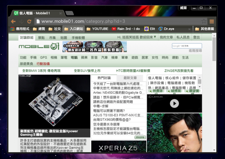Bookmark the page with the star icon
Image resolution: width=225 pixels, height=159 pixels.
[x=204, y=21]
